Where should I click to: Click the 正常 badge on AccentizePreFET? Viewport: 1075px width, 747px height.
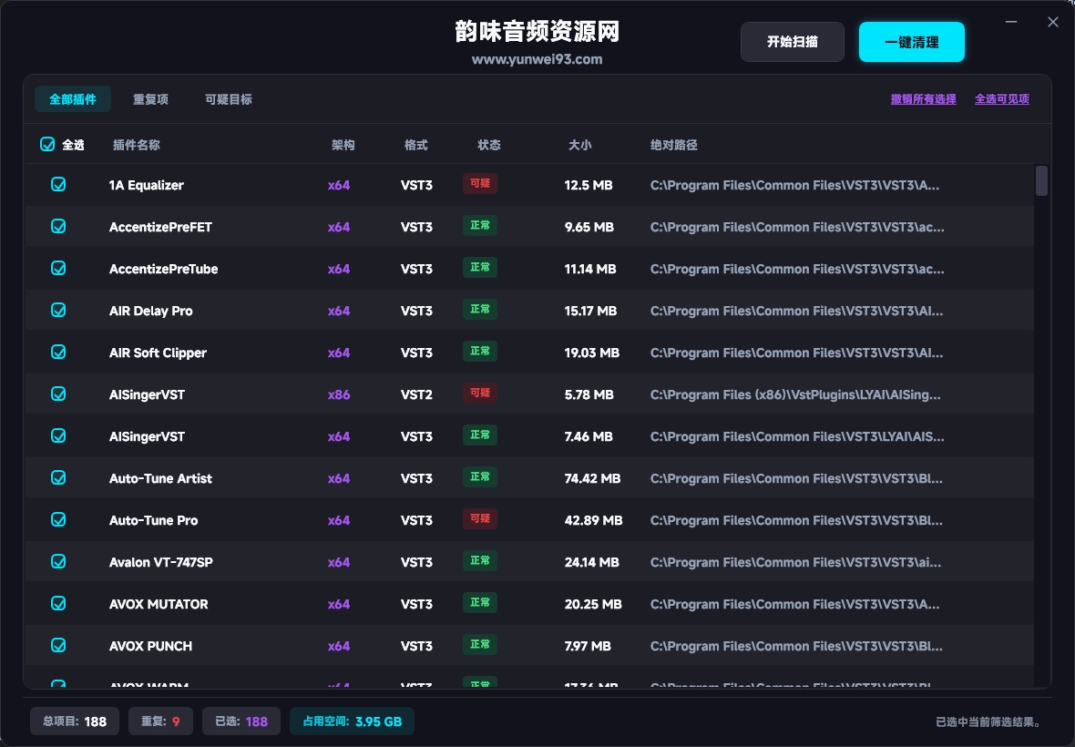click(x=480, y=226)
